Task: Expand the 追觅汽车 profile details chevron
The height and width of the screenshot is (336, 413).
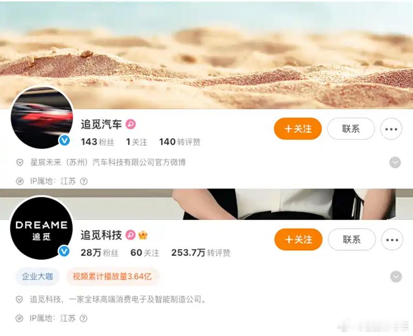Action: 395,163
